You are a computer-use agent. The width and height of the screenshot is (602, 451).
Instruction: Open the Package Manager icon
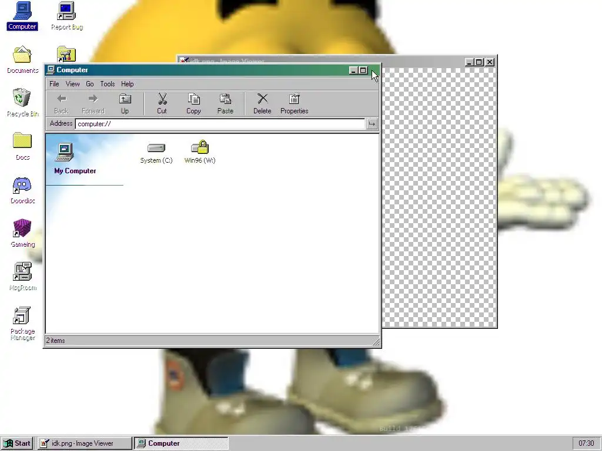coord(22,324)
